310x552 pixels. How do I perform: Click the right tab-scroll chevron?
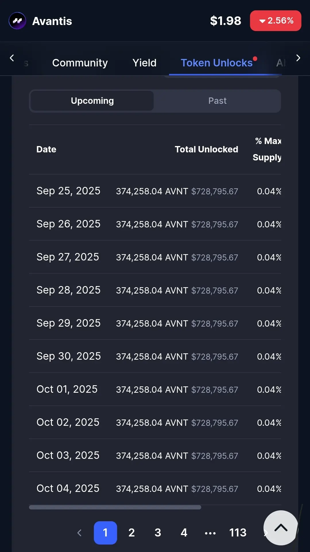tap(298, 58)
